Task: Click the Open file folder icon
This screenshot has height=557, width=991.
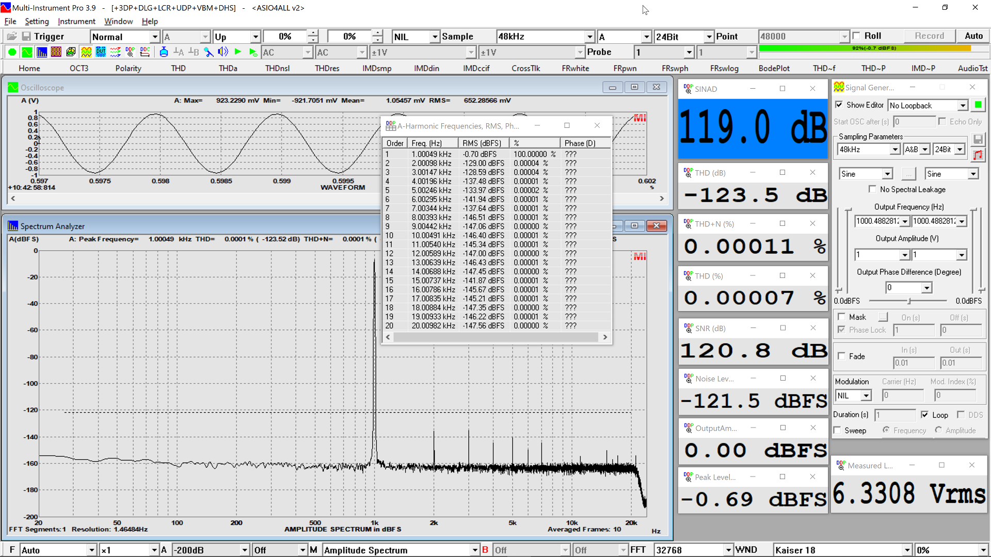Action: pyautogui.click(x=12, y=36)
